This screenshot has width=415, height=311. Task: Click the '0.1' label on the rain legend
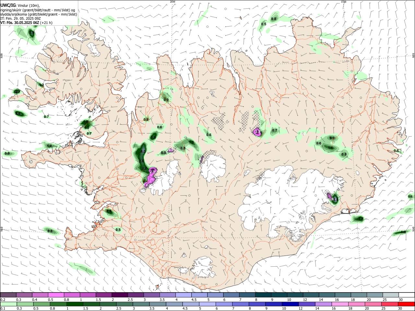click(3, 308)
